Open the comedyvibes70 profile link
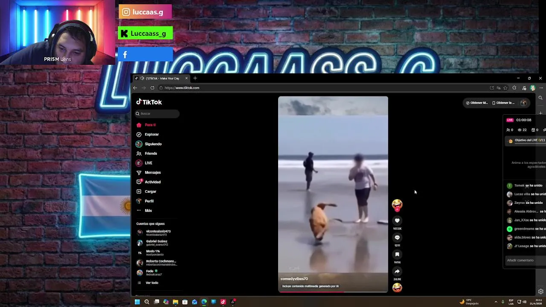 point(294,279)
